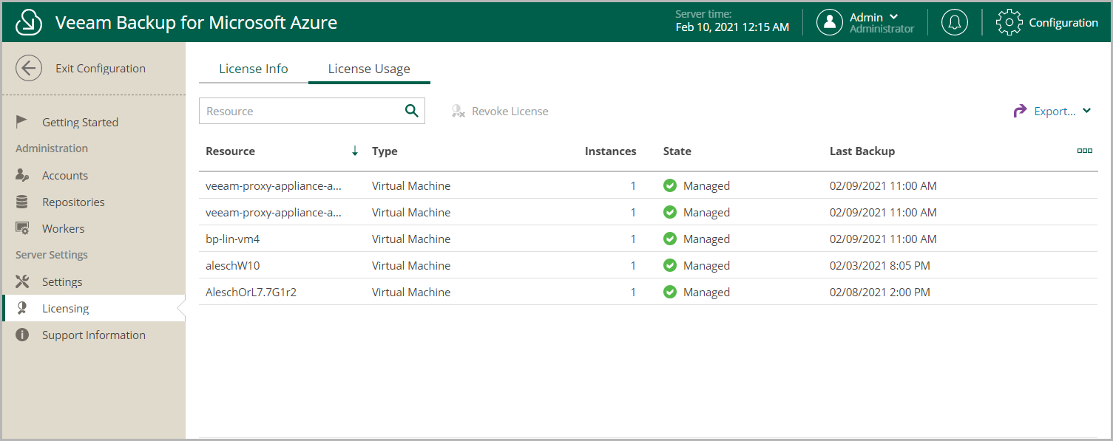Switch to the License Info tab
This screenshot has width=1113, height=441.
click(254, 69)
